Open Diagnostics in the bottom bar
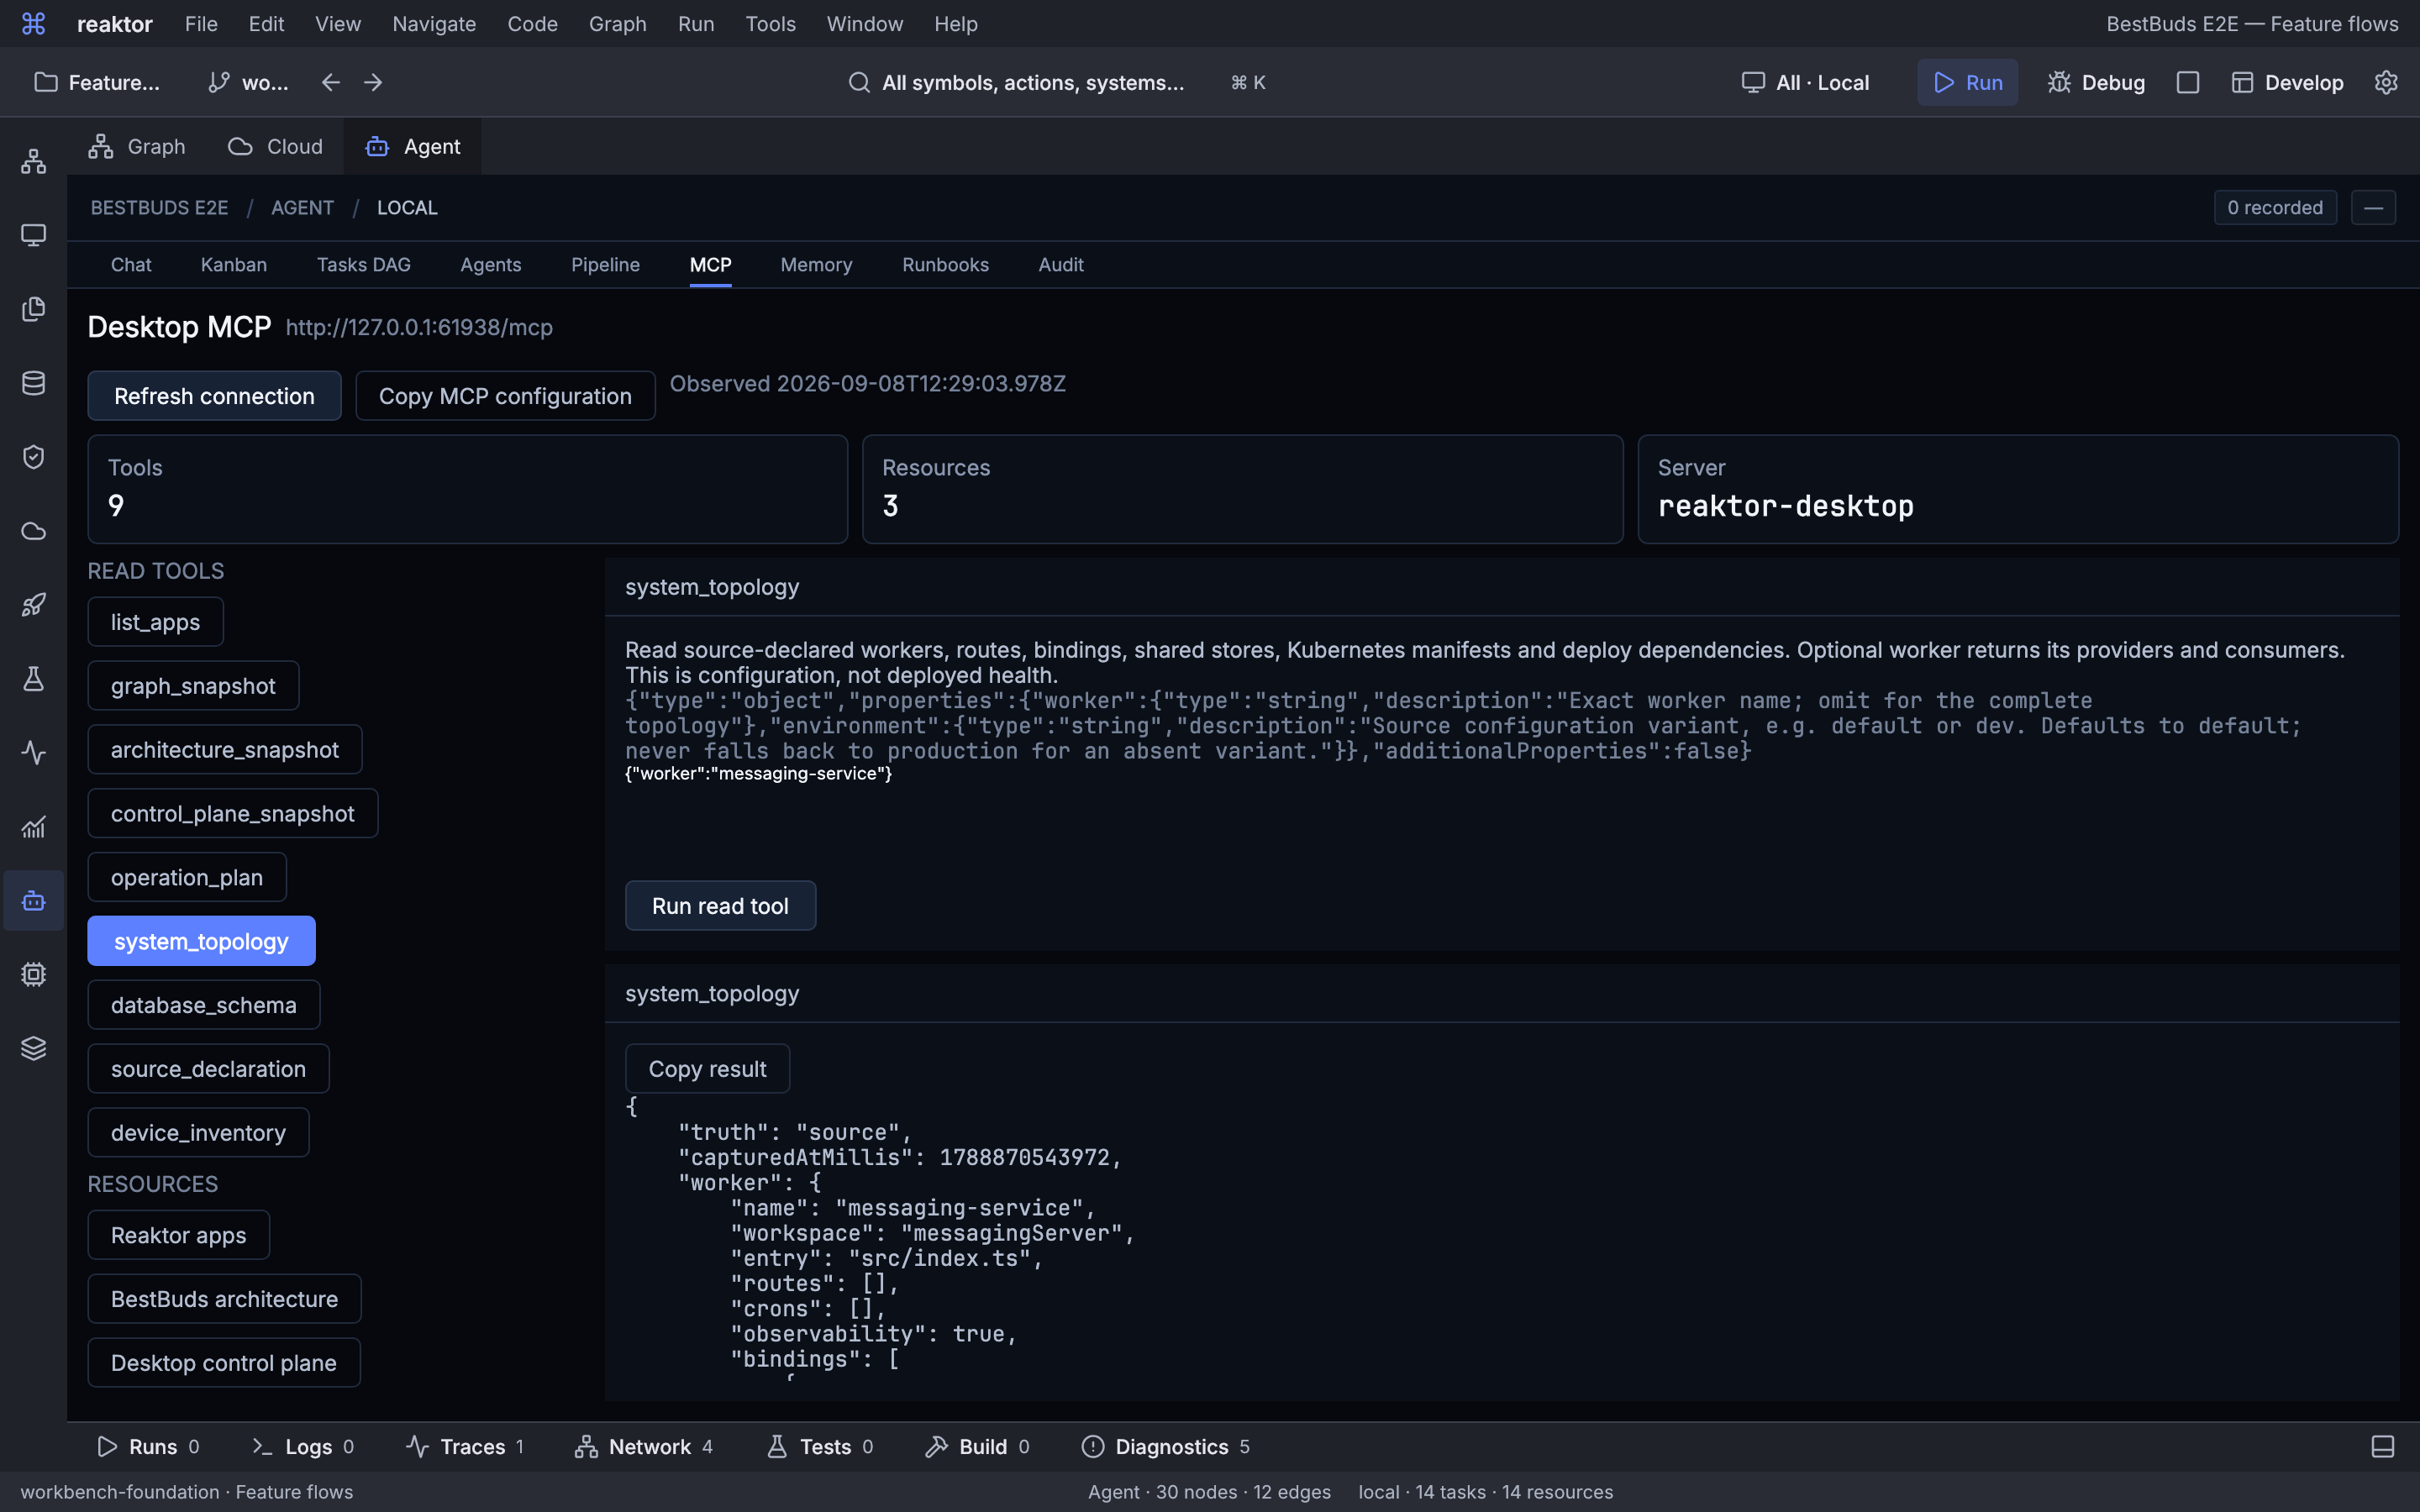 pyautogui.click(x=1165, y=1447)
